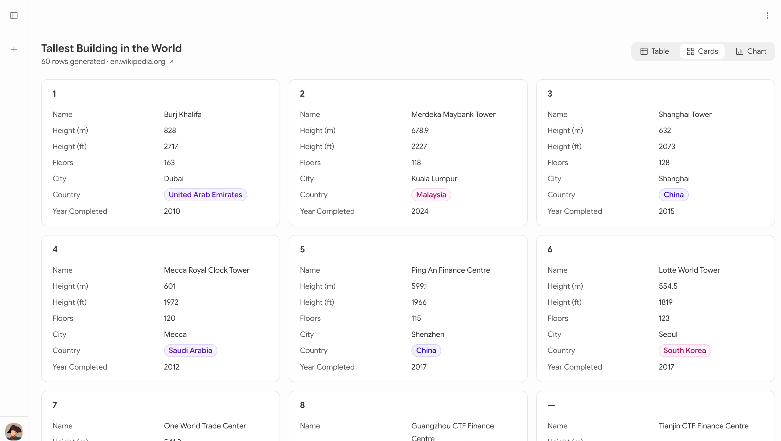781x441 pixels.
Task: Select the Tianjin CTF Finance Centre name
Action: click(x=703, y=426)
